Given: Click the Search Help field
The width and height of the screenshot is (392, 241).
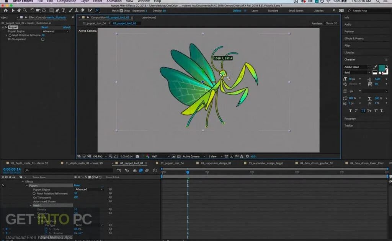Looking at the screenshot, I should 369,11.
